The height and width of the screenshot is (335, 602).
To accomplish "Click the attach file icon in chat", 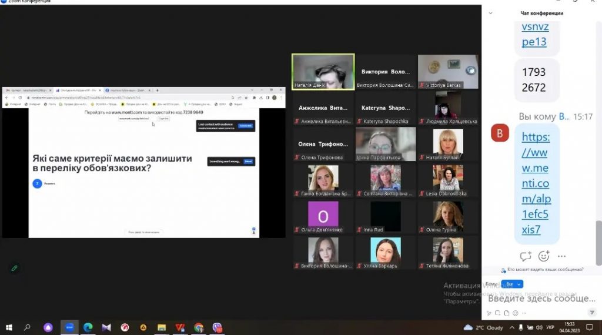I will coord(507,313).
